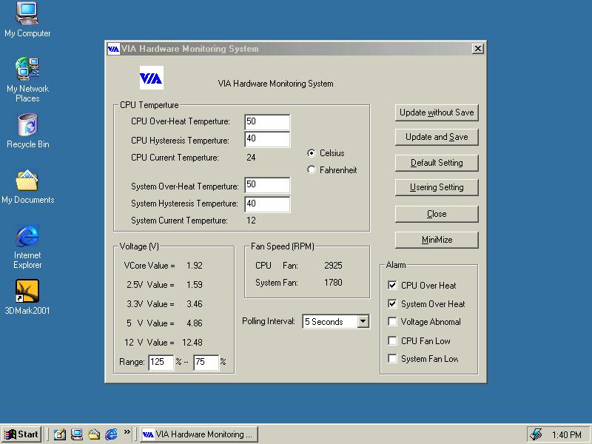Open the Recycle Bin icon

tap(27, 131)
